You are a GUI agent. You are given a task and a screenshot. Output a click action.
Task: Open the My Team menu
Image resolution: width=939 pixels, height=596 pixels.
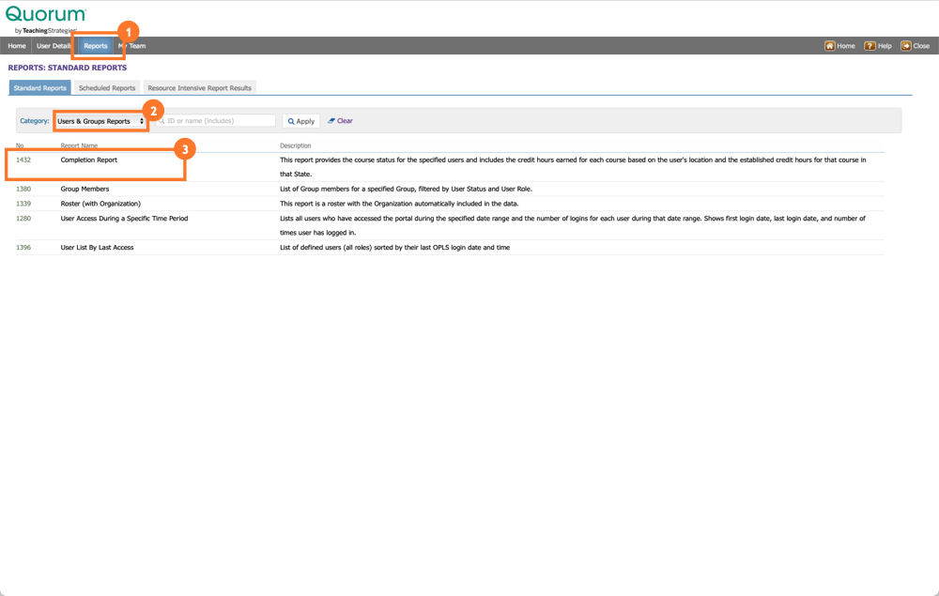click(131, 45)
